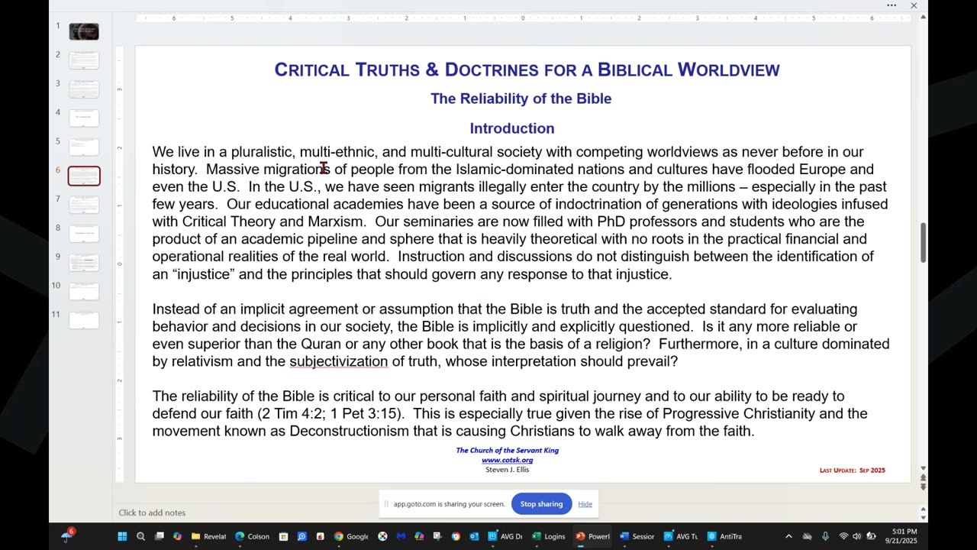Open the Wi-Fi network tray icon
Viewport: 977px width, 550px height.
coord(843,536)
